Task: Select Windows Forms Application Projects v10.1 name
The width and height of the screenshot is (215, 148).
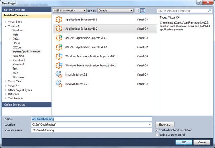Action: pyautogui.click(x=90, y=56)
